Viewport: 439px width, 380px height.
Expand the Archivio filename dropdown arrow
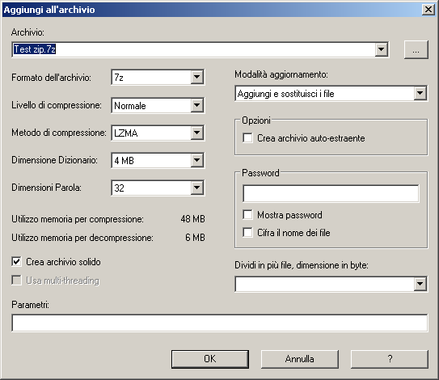coord(381,49)
